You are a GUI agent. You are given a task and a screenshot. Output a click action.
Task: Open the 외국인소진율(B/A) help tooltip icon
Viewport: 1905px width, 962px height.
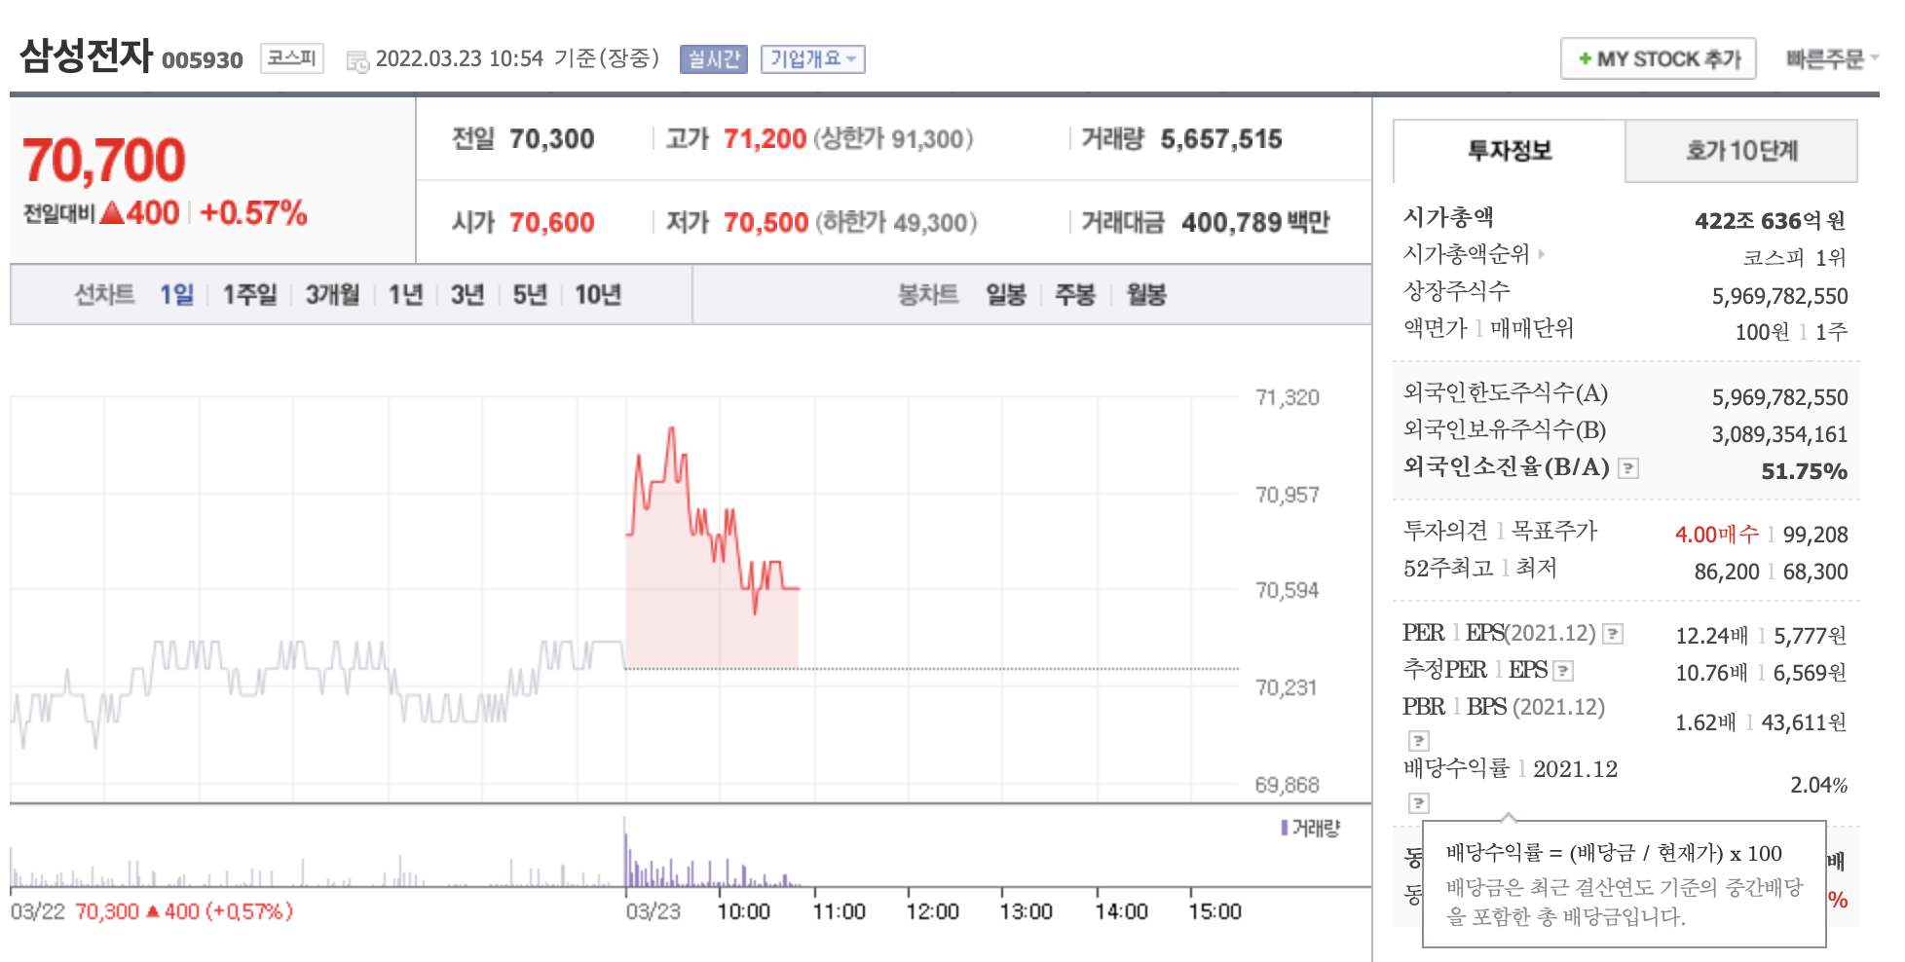pos(1628,470)
